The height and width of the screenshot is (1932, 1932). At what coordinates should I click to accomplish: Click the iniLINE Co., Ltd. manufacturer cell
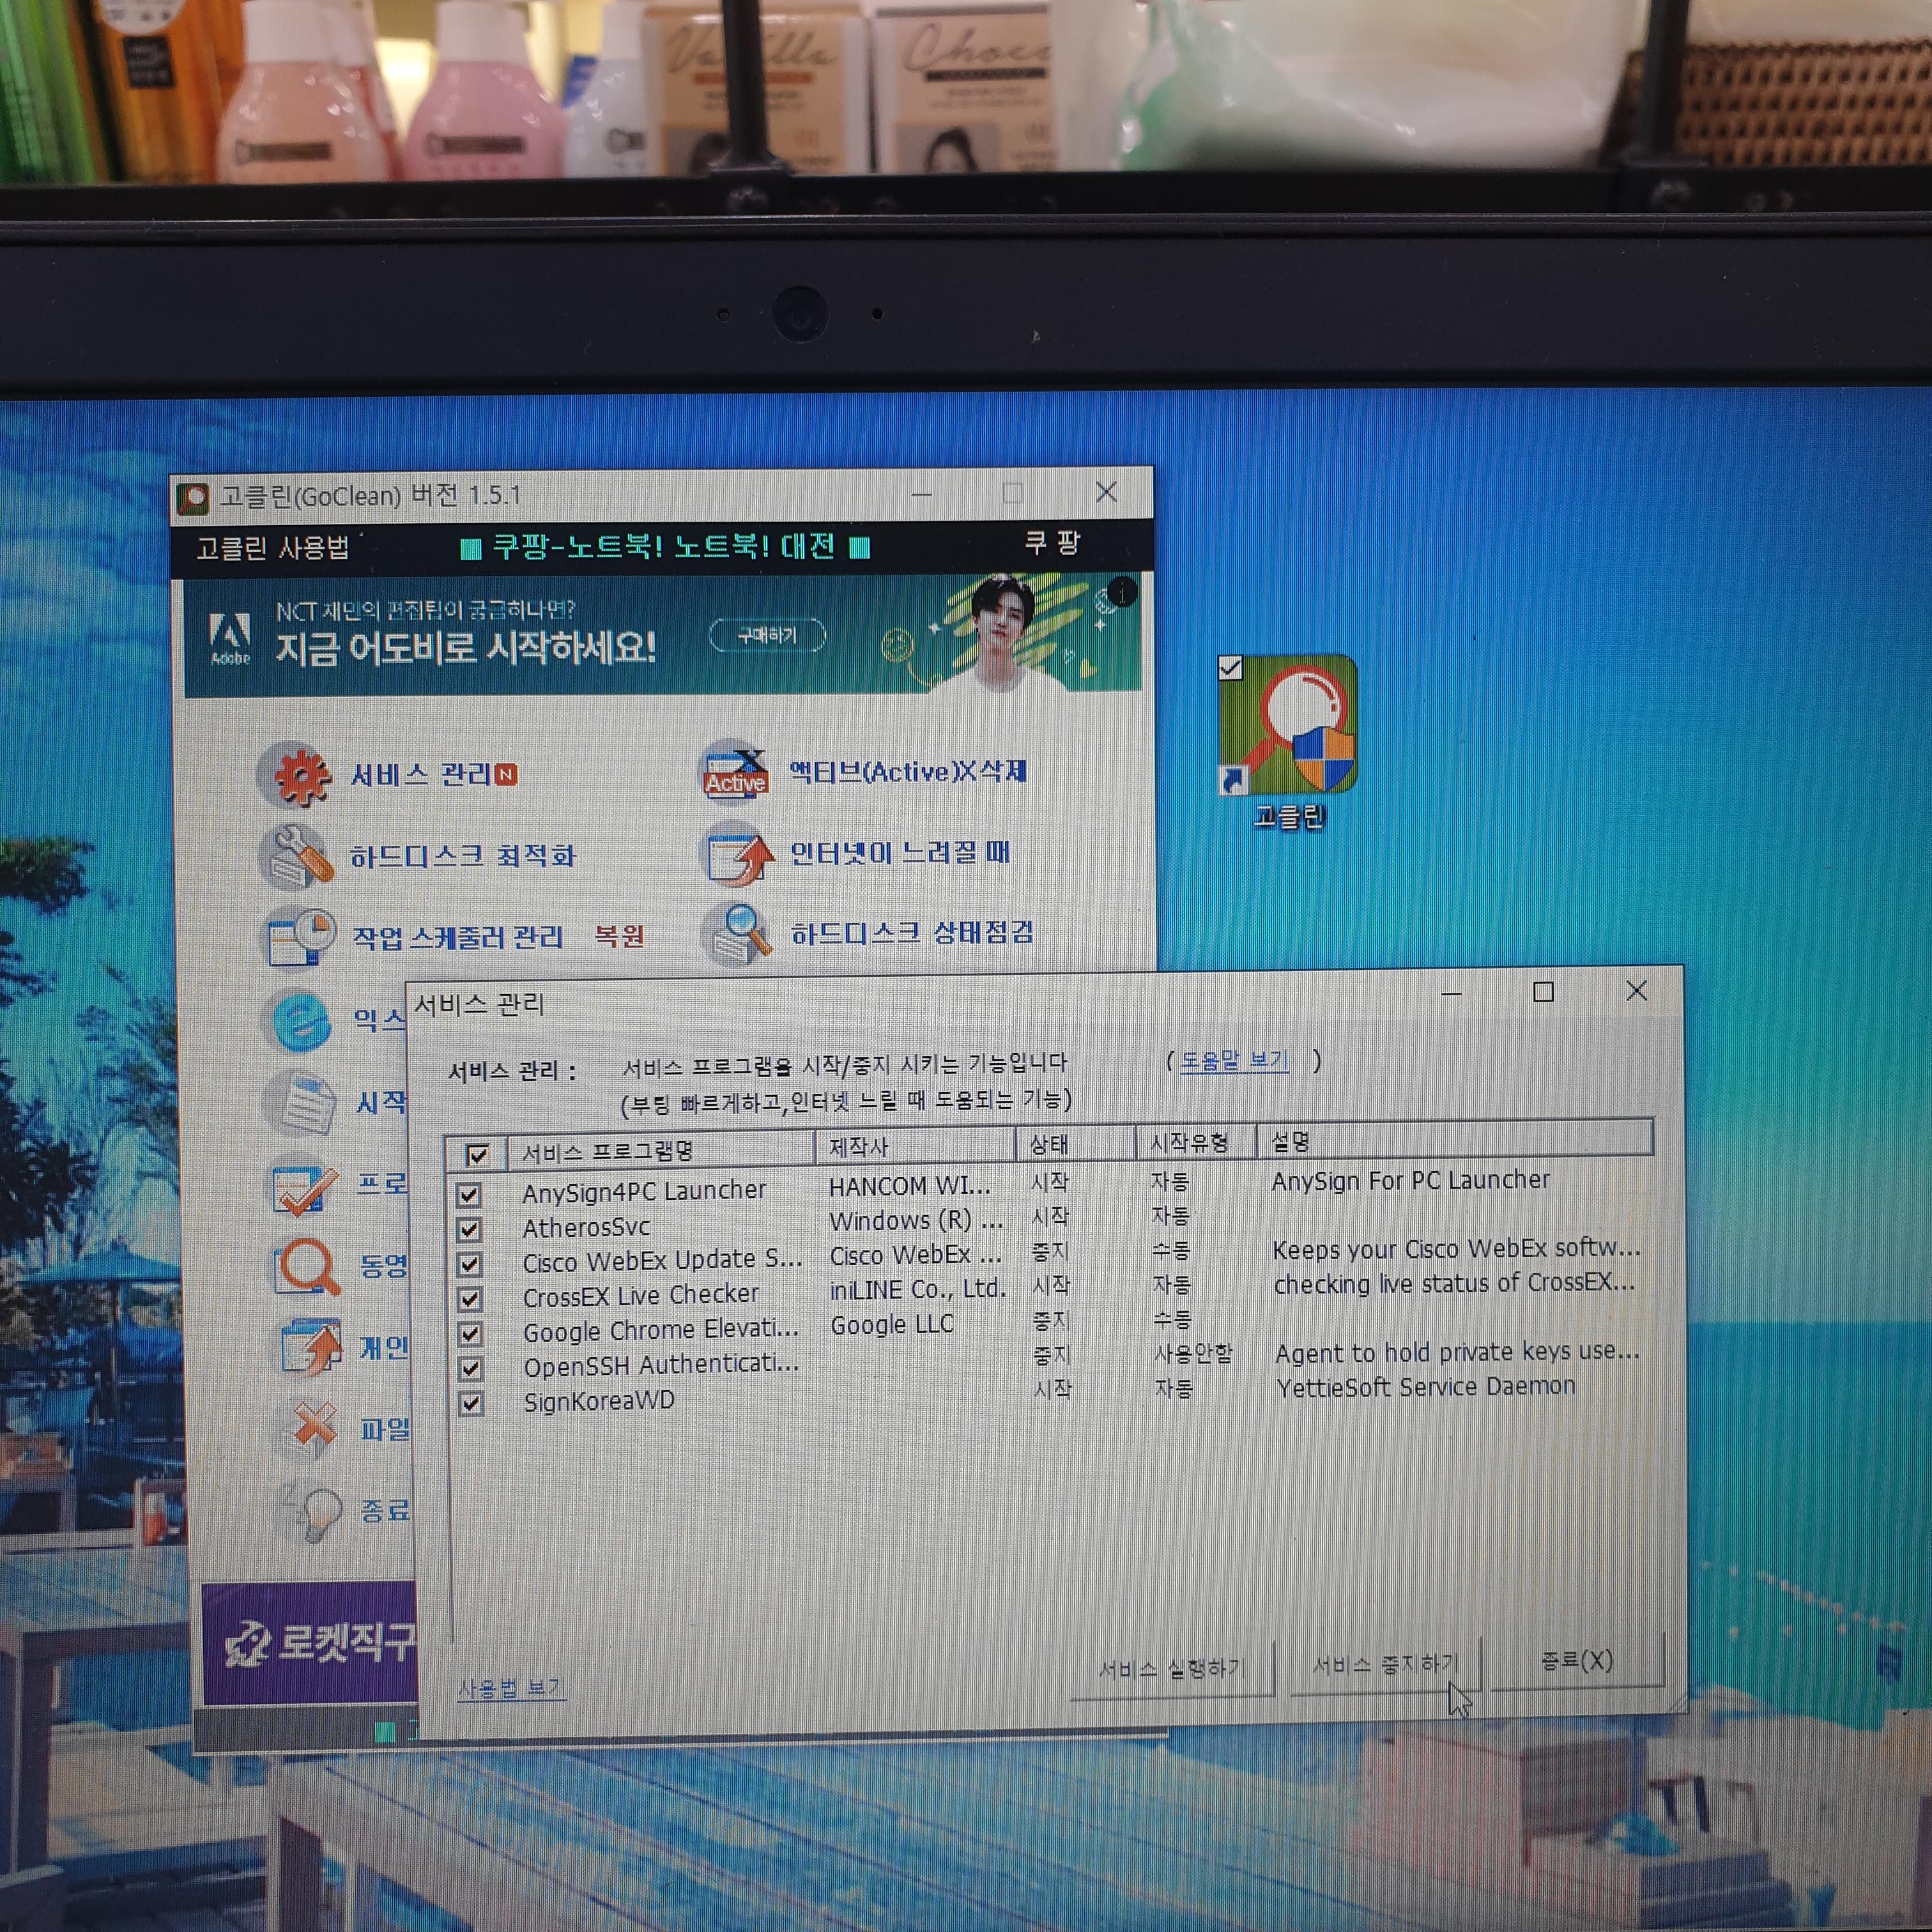918,1289
